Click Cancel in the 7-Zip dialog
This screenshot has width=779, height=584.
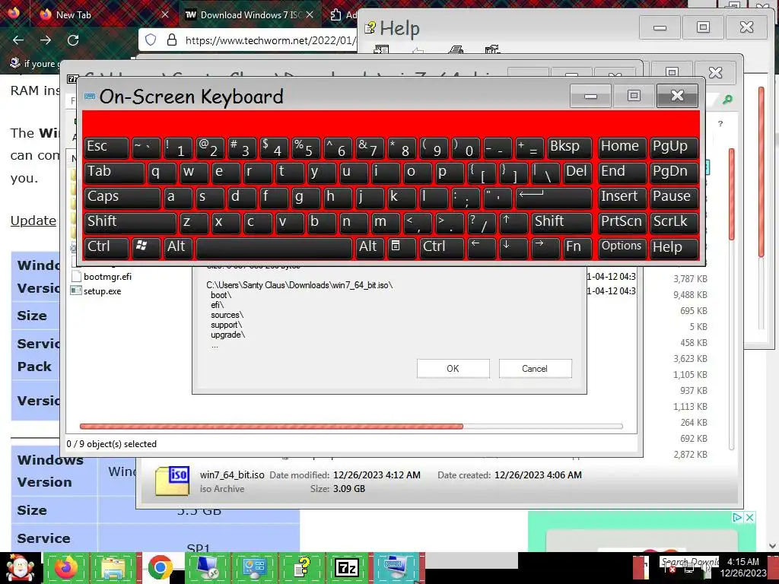(x=535, y=369)
